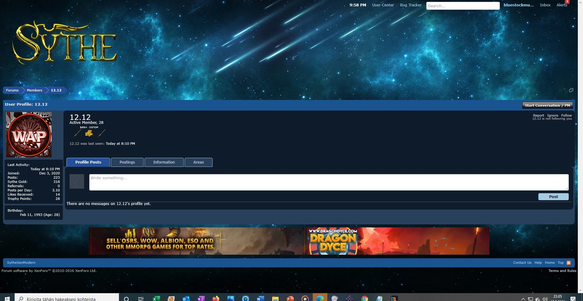Click the WAP profile avatar image
The width and height of the screenshot is (583, 301).
tap(29, 135)
